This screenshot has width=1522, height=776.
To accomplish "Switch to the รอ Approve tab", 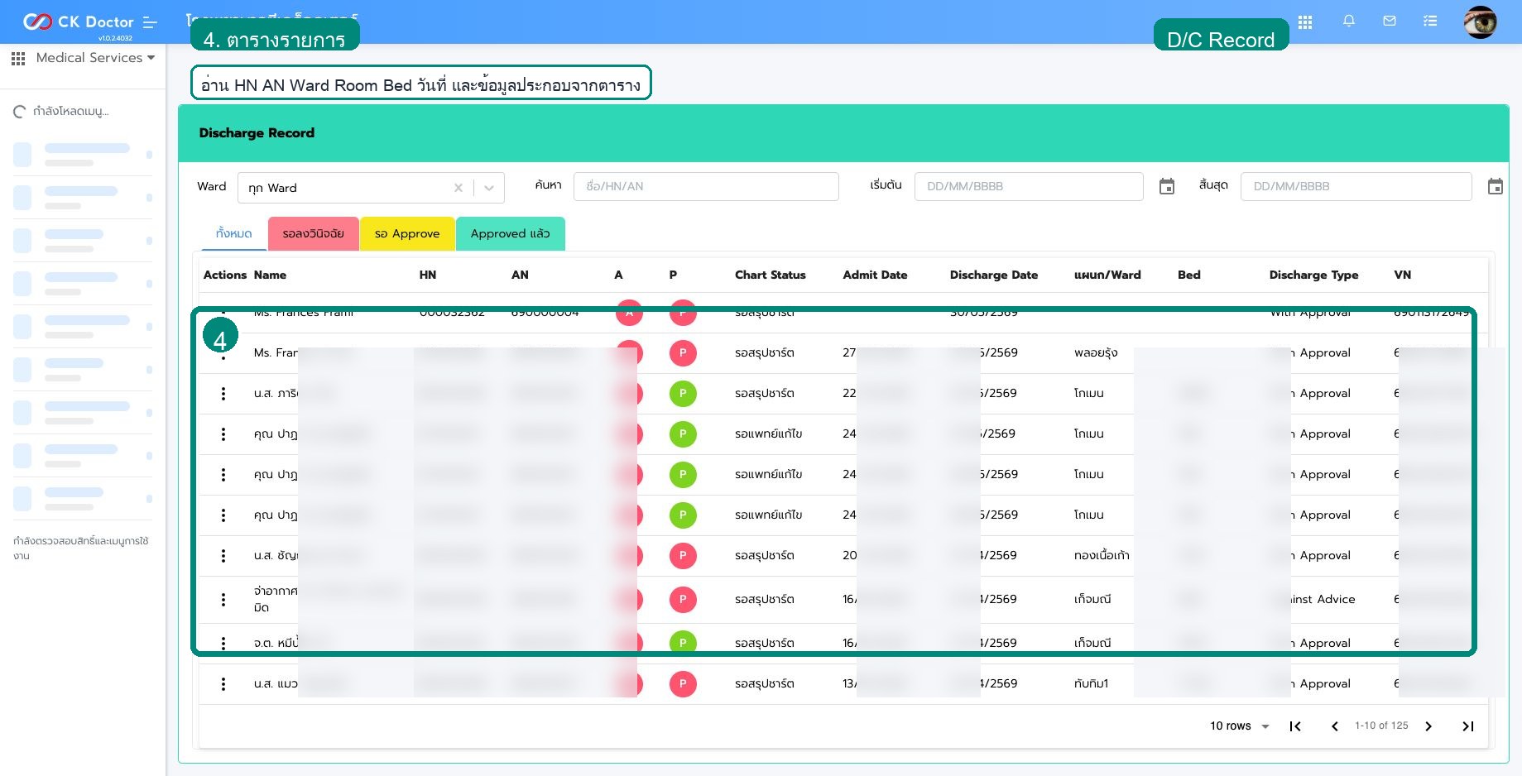I will pyautogui.click(x=407, y=234).
